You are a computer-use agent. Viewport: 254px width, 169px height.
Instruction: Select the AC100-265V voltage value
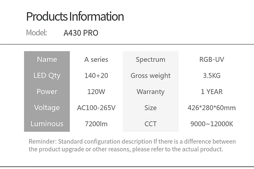[96, 108]
